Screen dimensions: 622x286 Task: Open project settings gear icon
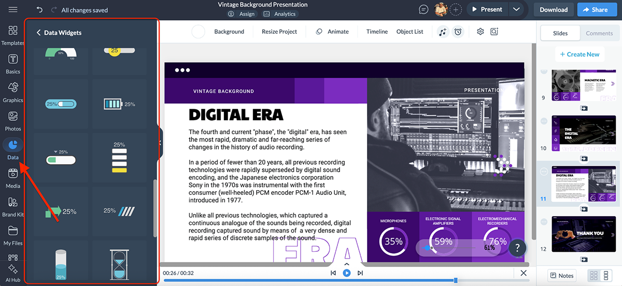click(x=480, y=32)
